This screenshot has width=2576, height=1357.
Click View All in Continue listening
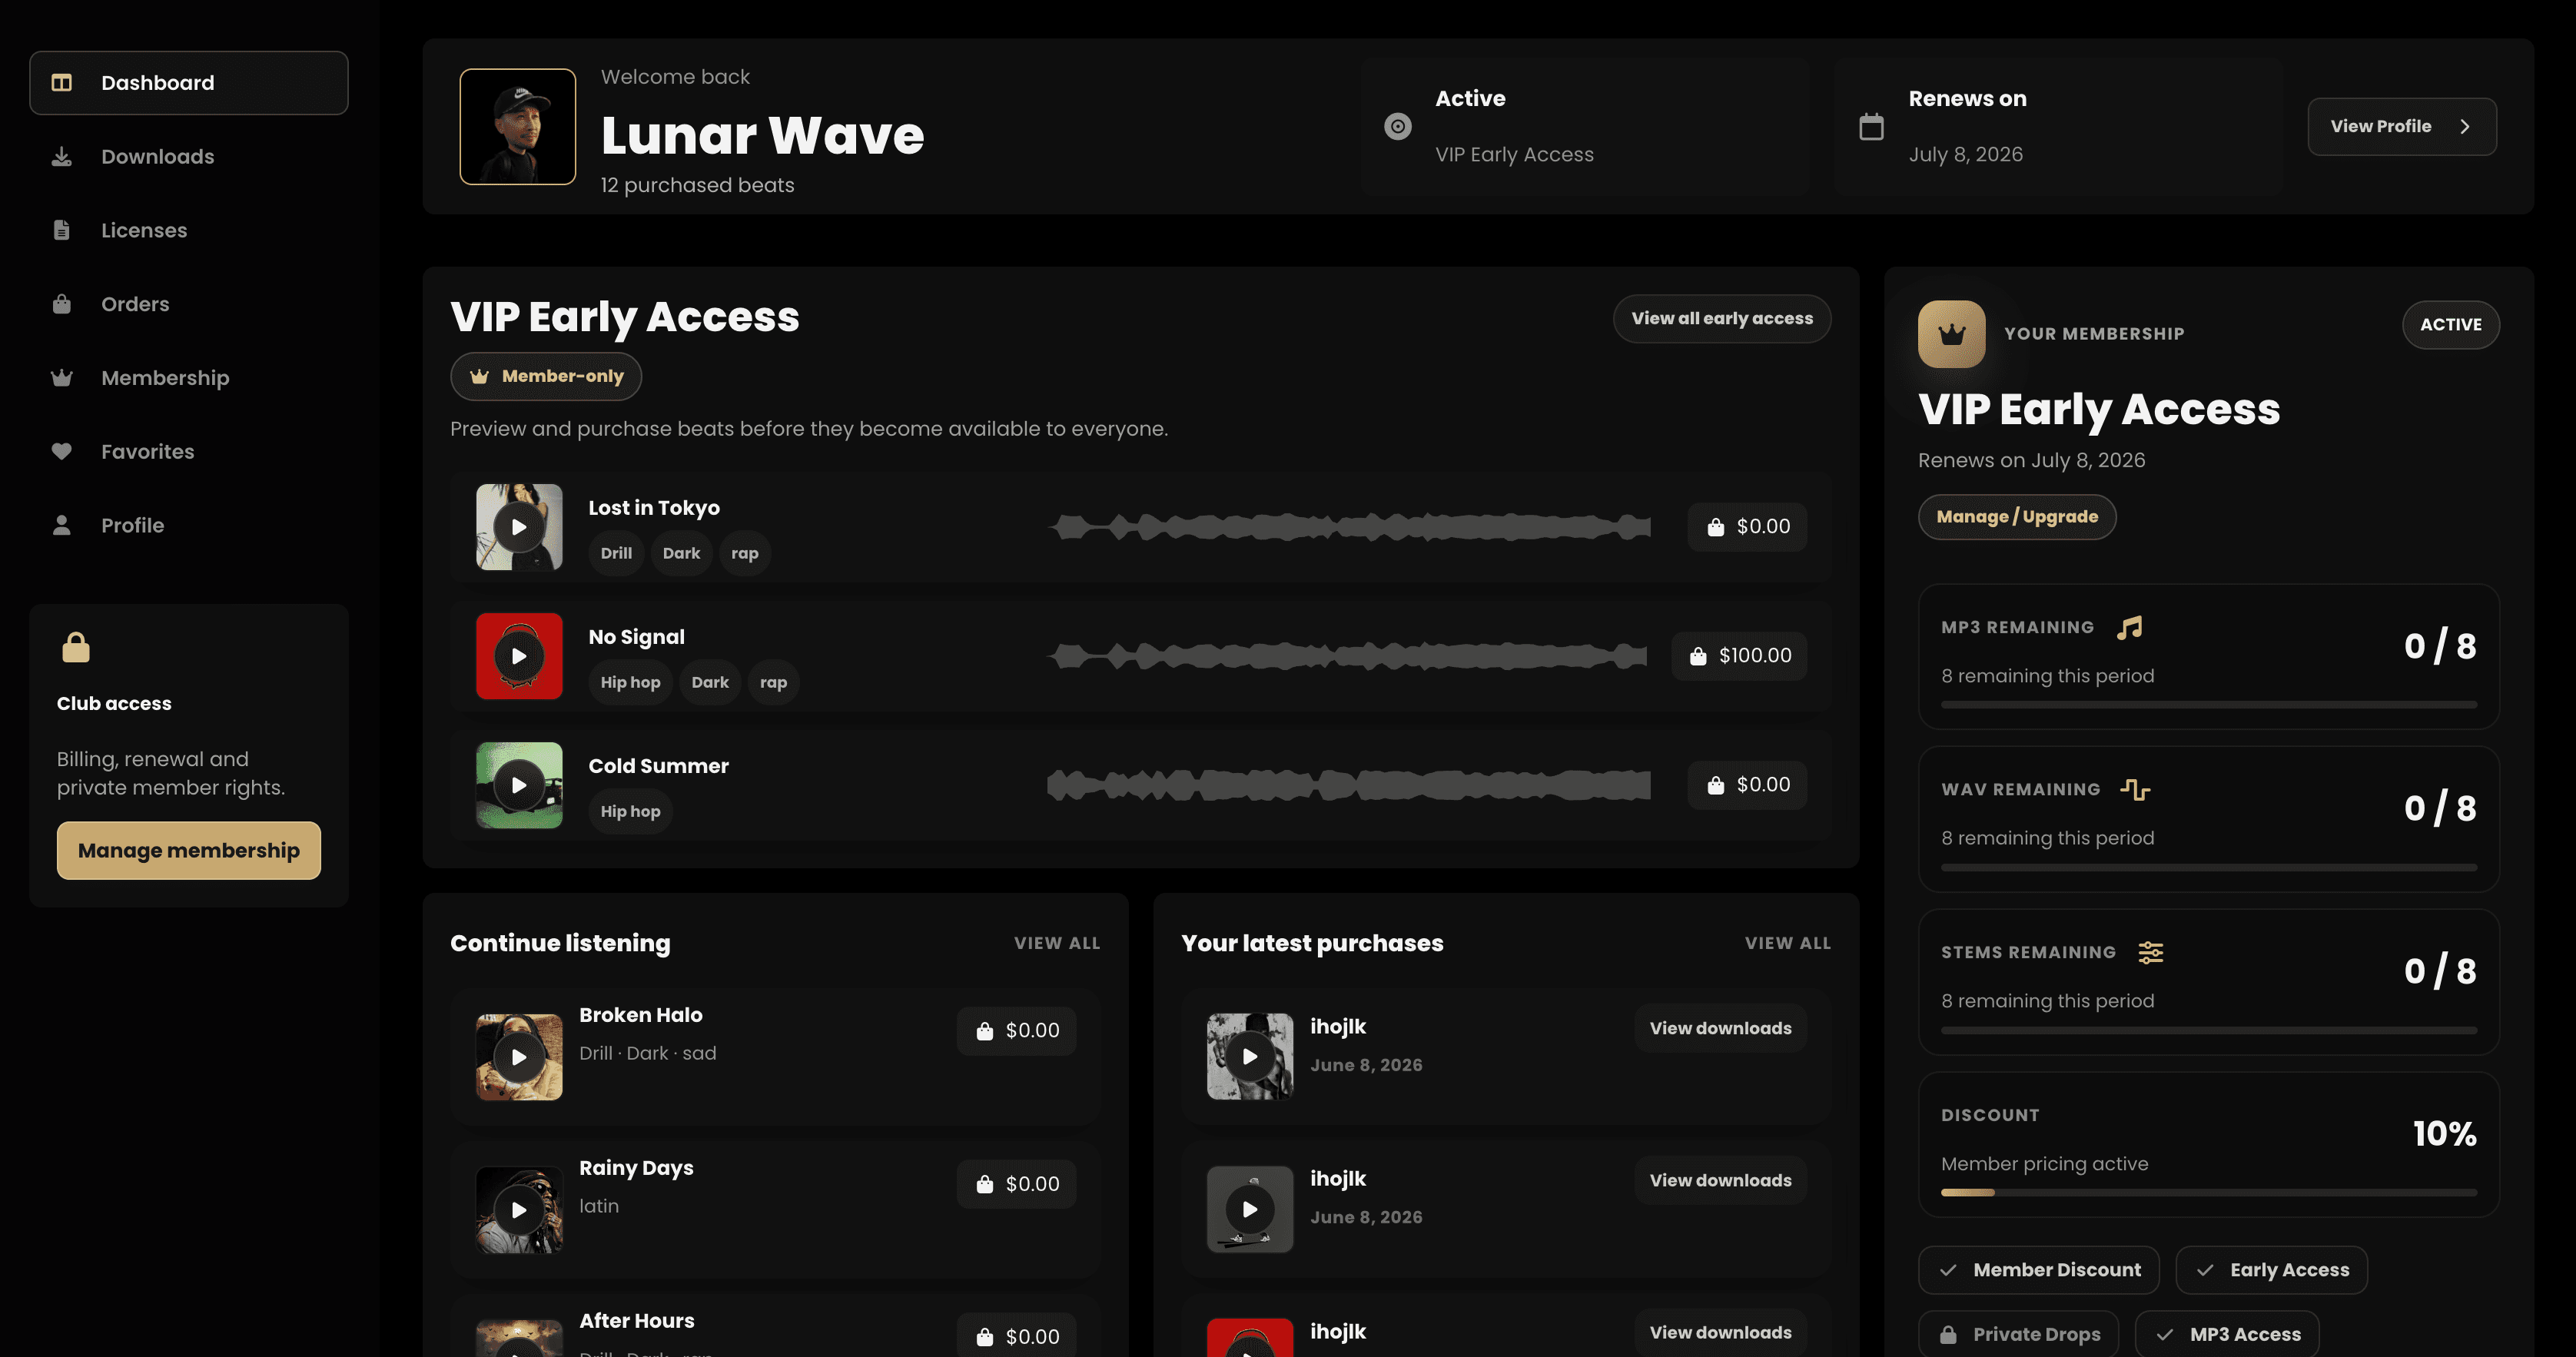(1057, 943)
